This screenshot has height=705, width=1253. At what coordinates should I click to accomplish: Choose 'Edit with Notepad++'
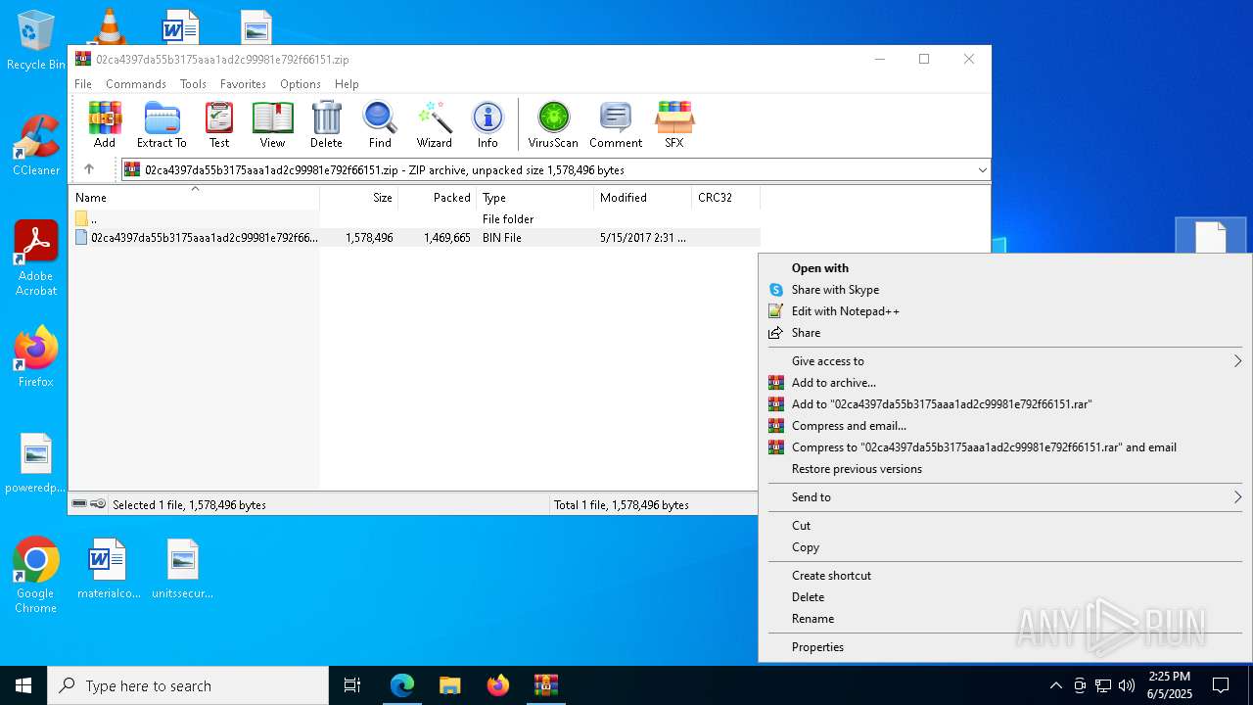(x=1004, y=311)
